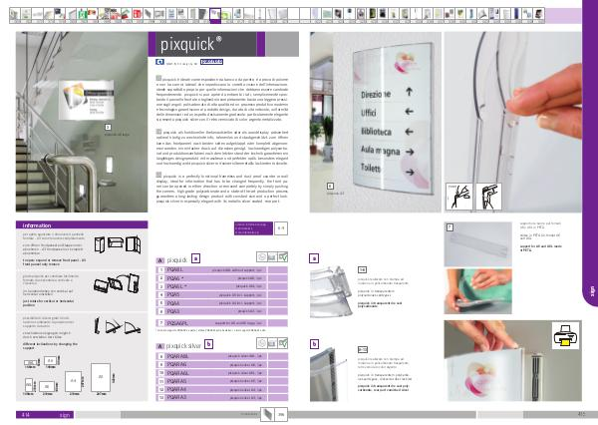Image resolution: width=598 pixels, height=425 pixels.
Task: Click page number 415 in the footer
Action: tap(582, 415)
